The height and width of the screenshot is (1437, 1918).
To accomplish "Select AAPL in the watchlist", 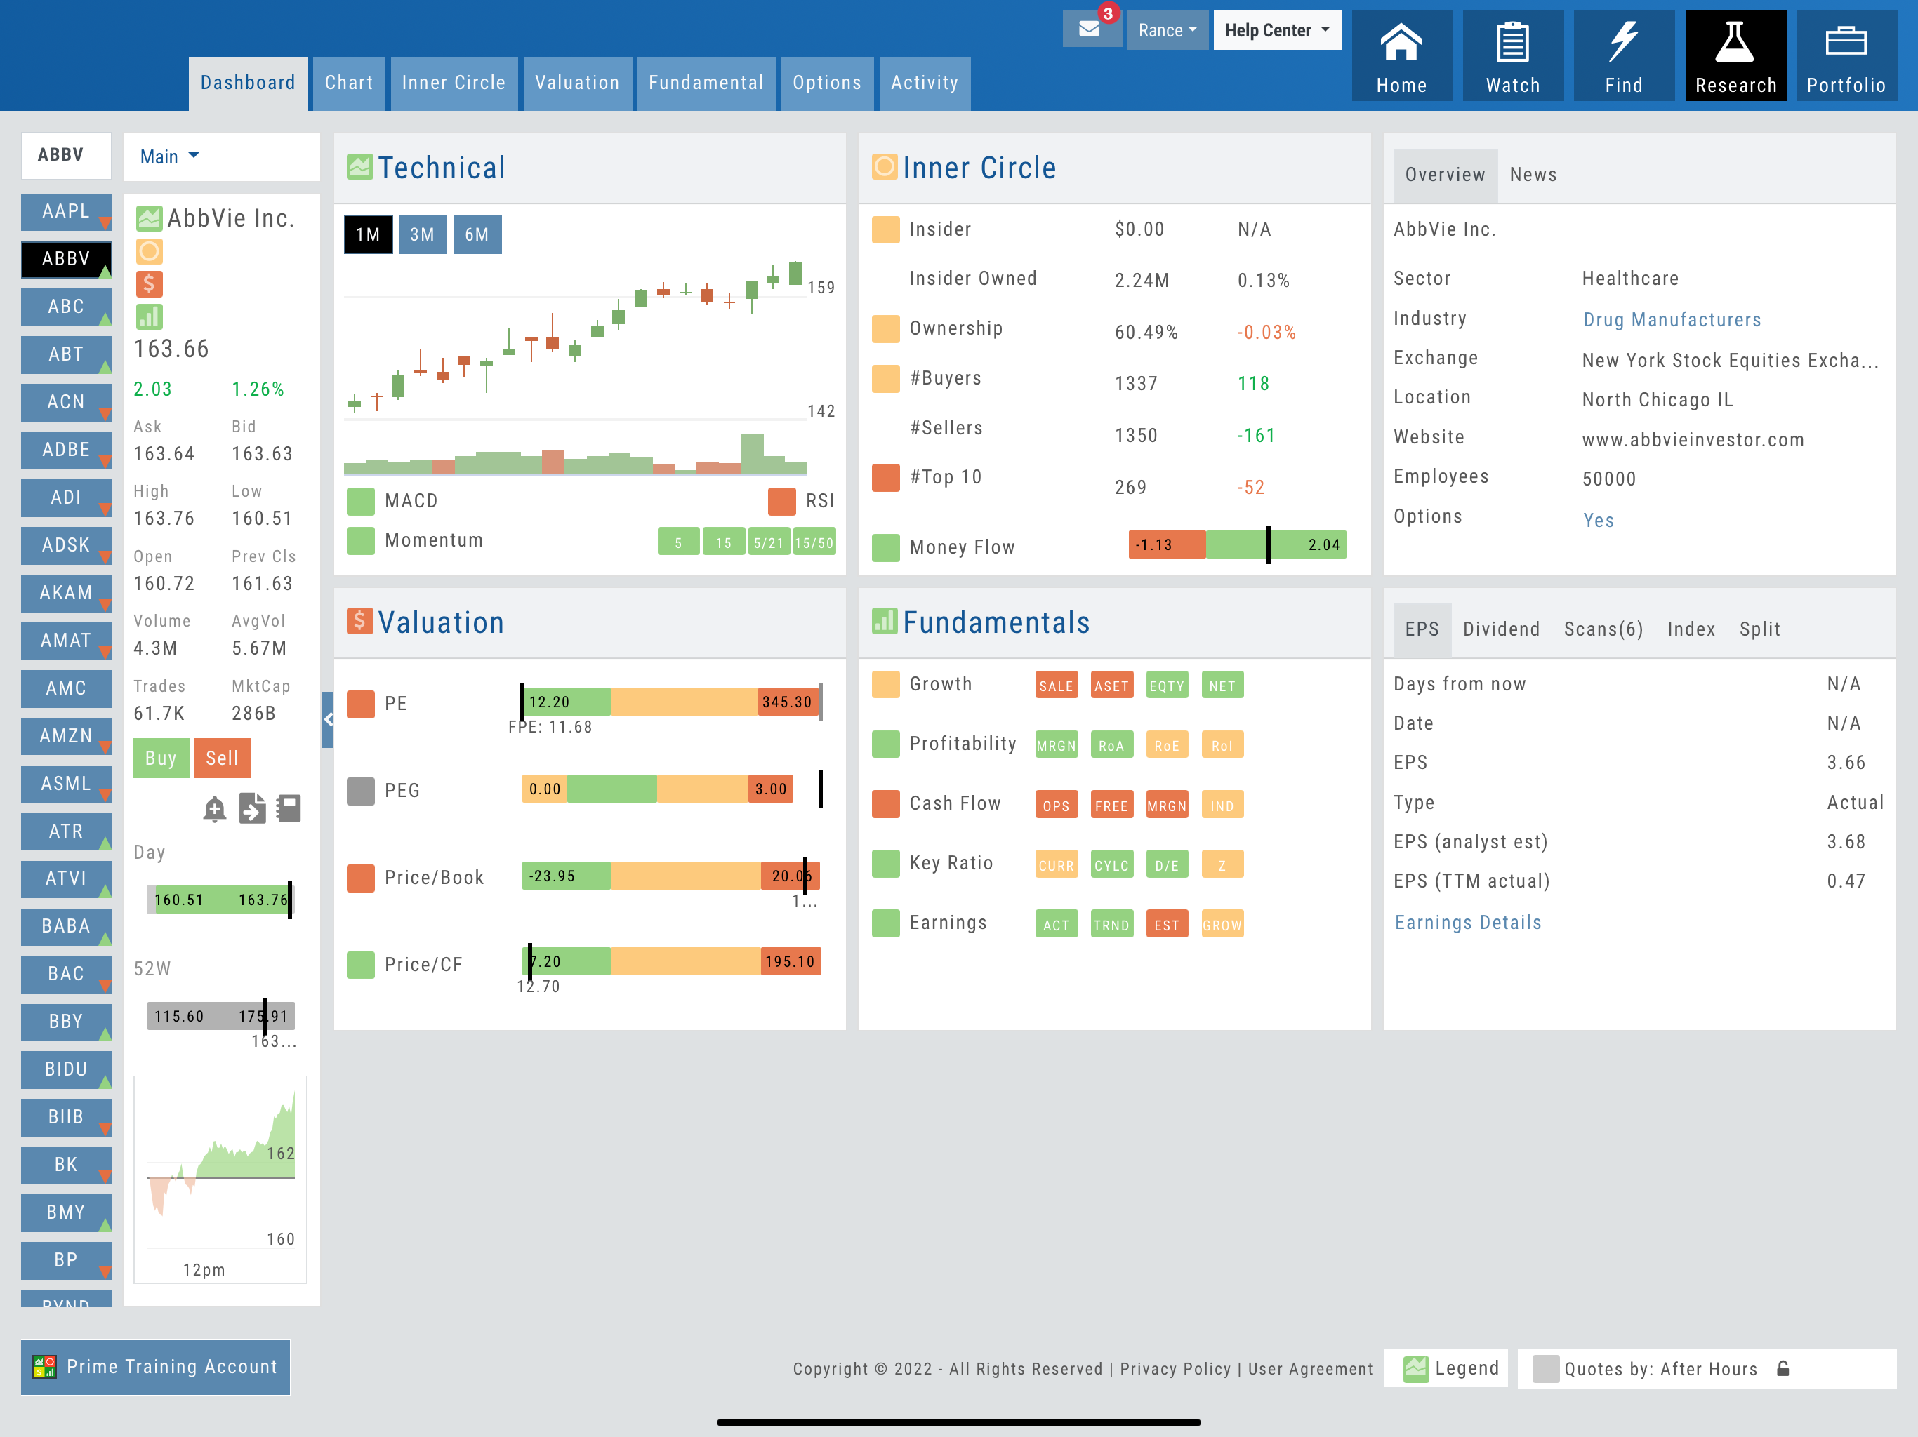I will [66, 211].
